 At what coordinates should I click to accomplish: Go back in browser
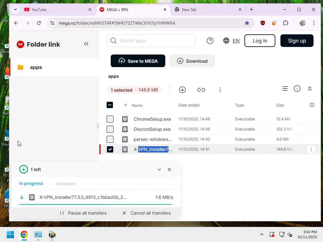click(x=16, y=23)
